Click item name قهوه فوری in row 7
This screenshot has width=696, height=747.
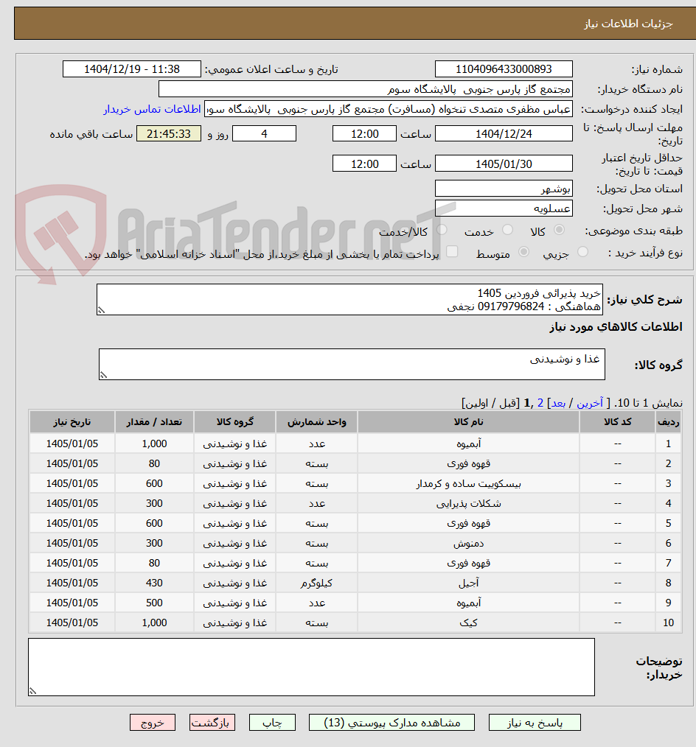click(x=469, y=563)
